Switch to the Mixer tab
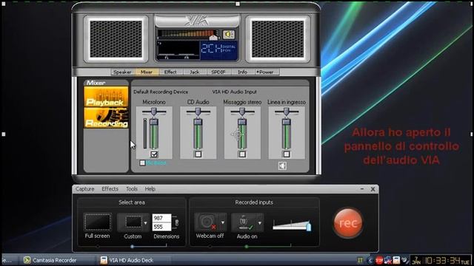The height and width of the screenshot is (266, 474). 147,72
